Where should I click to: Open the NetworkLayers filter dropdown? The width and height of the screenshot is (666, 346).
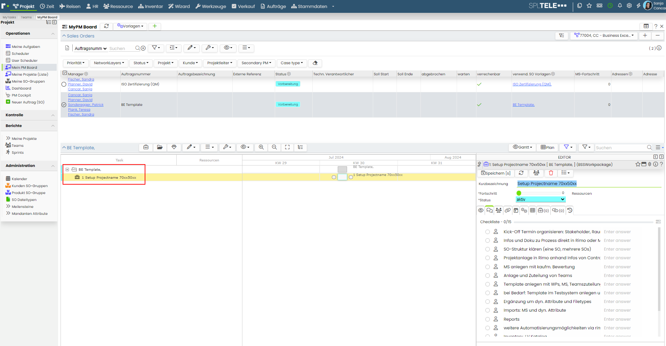(109, 63)
